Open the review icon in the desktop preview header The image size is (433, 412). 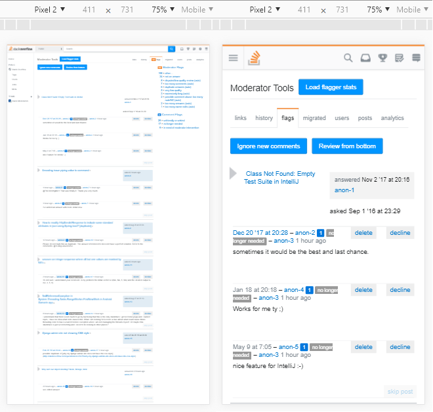click(x=194, y=49)
